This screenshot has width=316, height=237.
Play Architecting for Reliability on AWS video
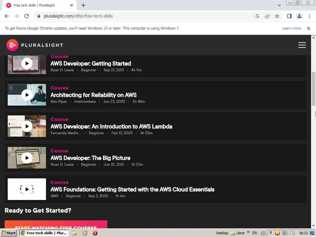(x=27, y=95)
